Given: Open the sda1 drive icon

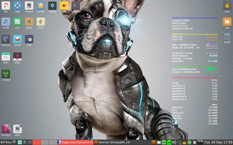Looking at the screenshot, I should (x=17, y=129).
